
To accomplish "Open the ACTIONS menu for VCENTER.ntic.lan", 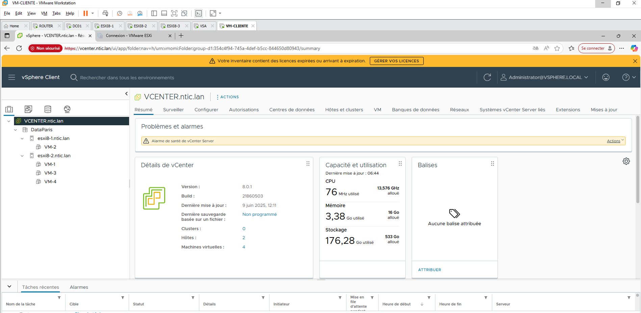I will (228, 97).
